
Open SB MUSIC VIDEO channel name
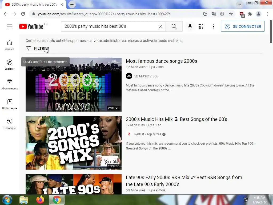click(146, 76)
